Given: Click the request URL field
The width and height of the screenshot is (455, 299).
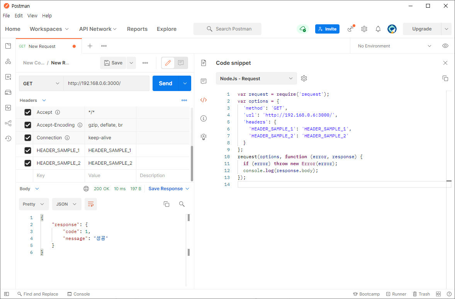Looking at the screenshot, I should click(x=106, y=83).
